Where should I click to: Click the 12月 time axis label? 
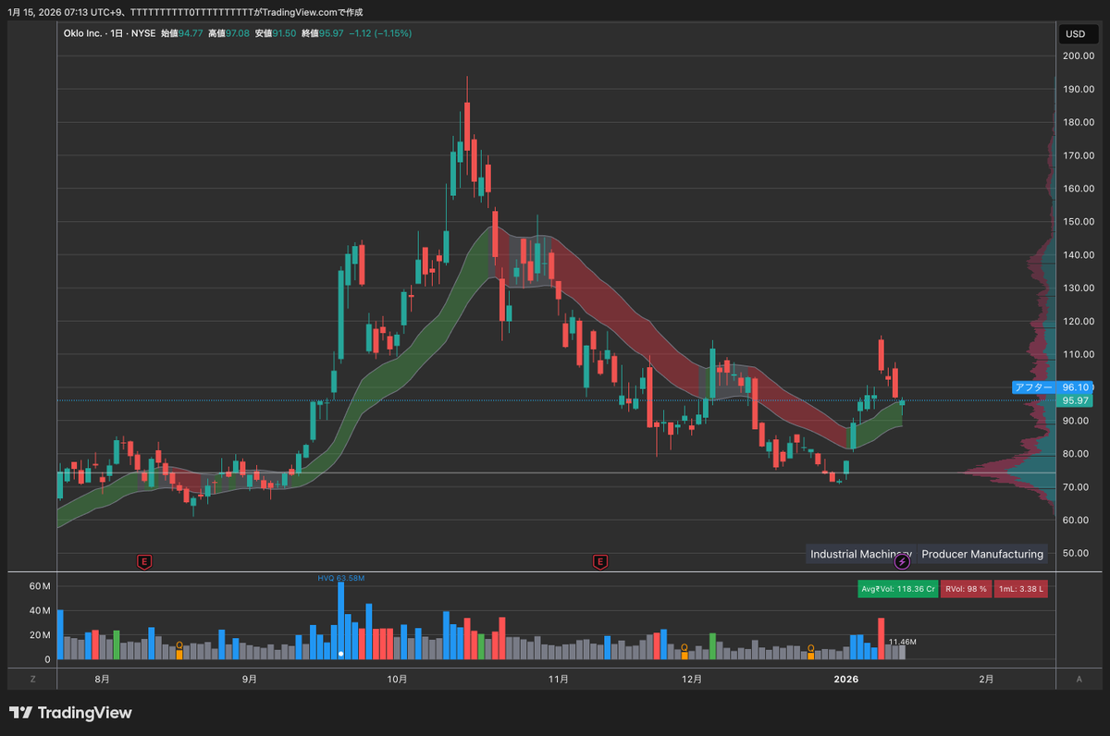point(691,679)
